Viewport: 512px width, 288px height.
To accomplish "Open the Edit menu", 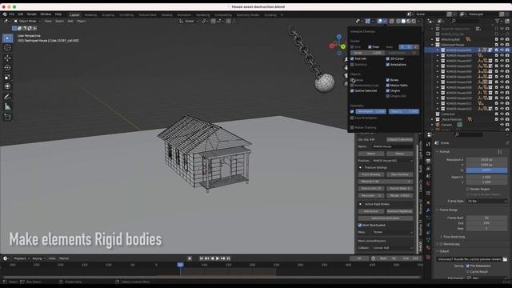I will pos(21,14).
